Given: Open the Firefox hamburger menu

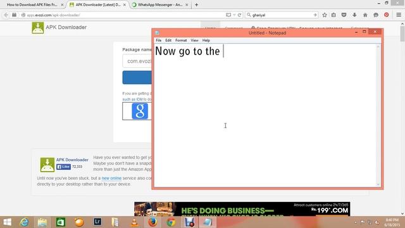Looking at the screenshot, I should point(399,15).
